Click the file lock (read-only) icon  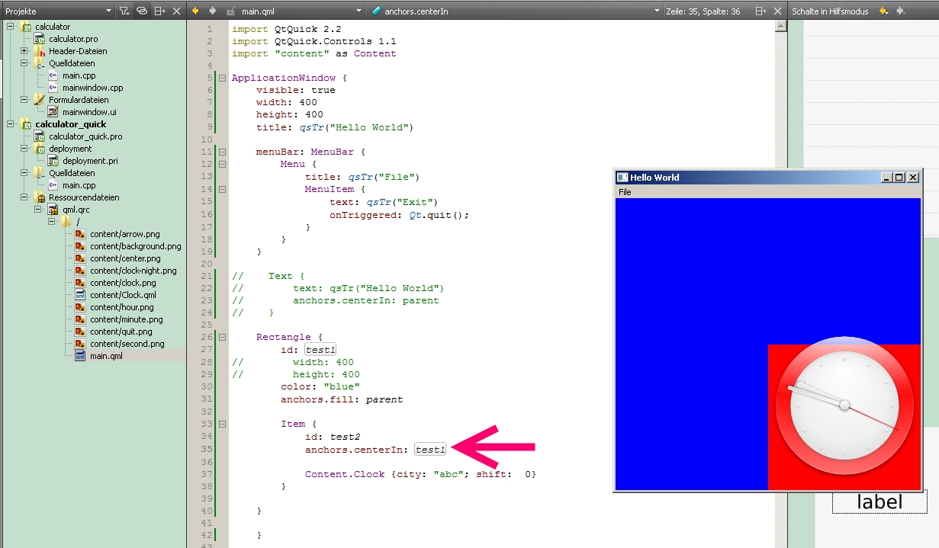point(231,11)
